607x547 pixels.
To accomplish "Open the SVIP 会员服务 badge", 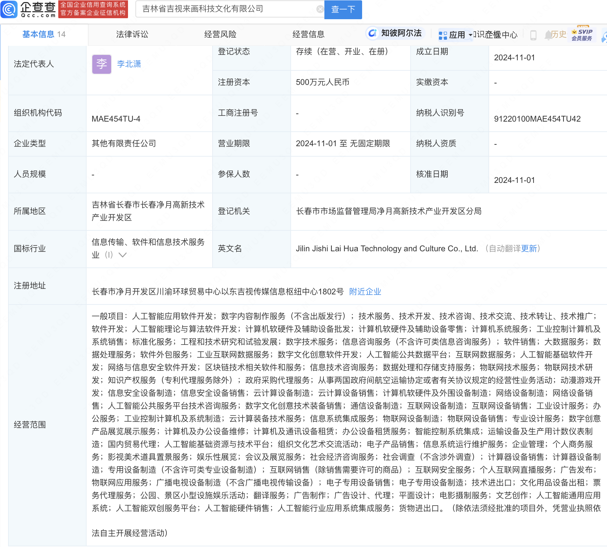I will tap(582, 34).
